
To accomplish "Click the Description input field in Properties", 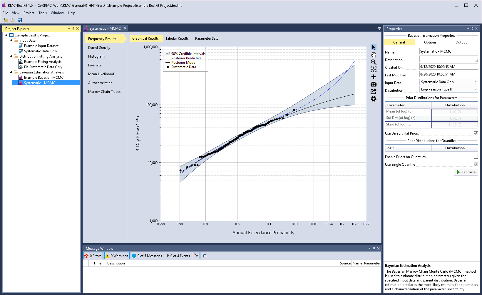I will 448,59.
